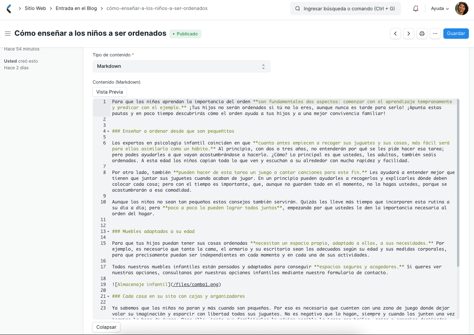Click the search magnifier icon
The width and height of the screenshot is (474, 335).
coord(298,8)
